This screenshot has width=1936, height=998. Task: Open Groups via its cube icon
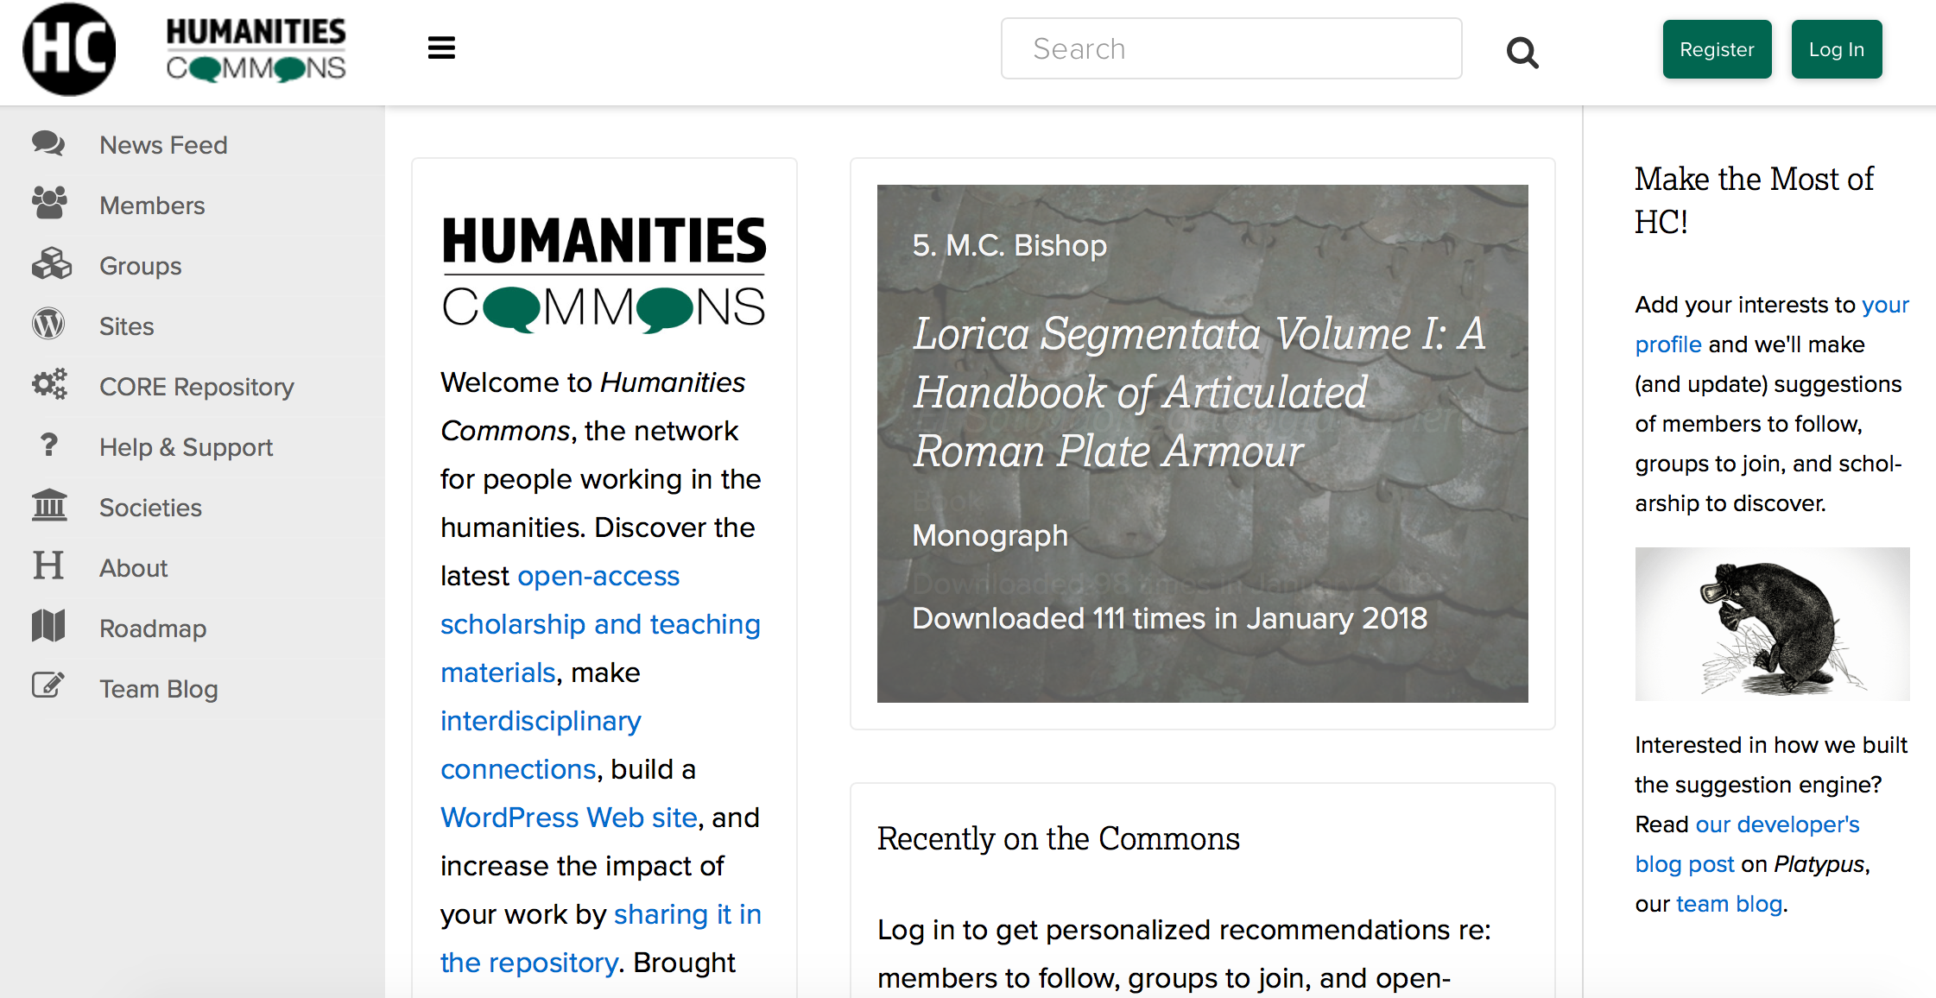pos(52,264)
